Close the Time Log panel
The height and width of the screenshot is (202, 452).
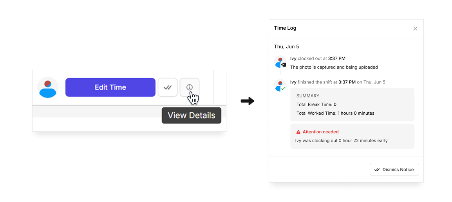pyautogui.click(x=415, y=28)
